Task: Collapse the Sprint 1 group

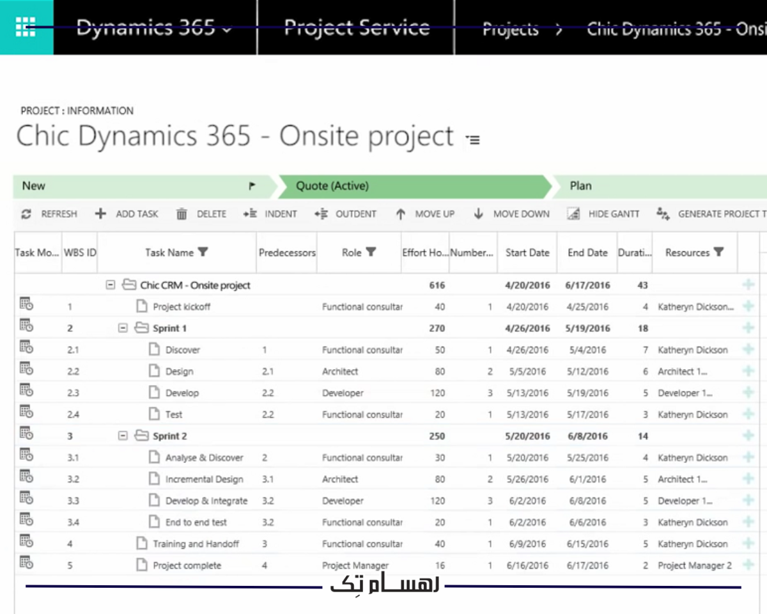Action: click(x=123, y=328)
